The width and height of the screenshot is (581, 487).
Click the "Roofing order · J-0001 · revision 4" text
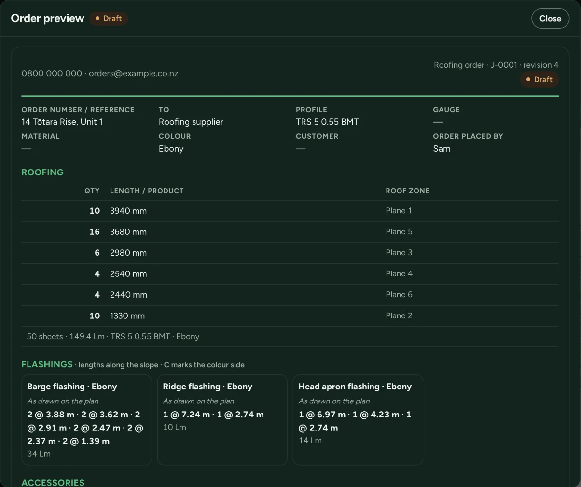496,65
